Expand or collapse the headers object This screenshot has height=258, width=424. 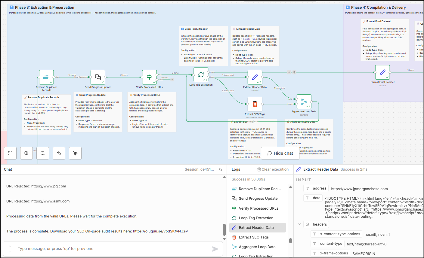click(300, 224)
